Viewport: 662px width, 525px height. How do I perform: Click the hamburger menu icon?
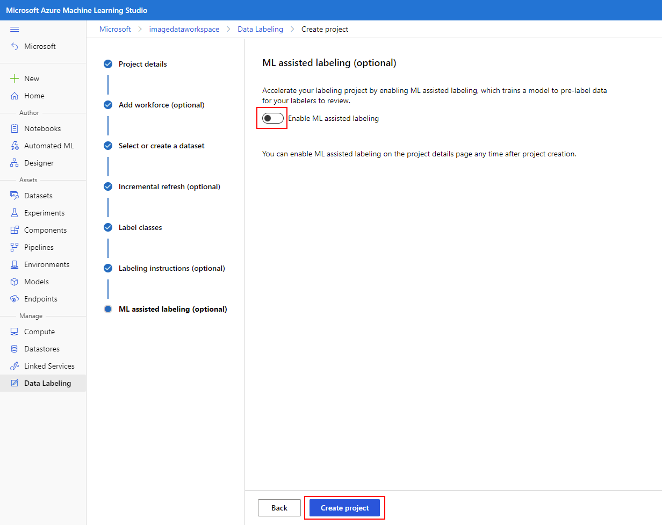click(x=15, y=29)
